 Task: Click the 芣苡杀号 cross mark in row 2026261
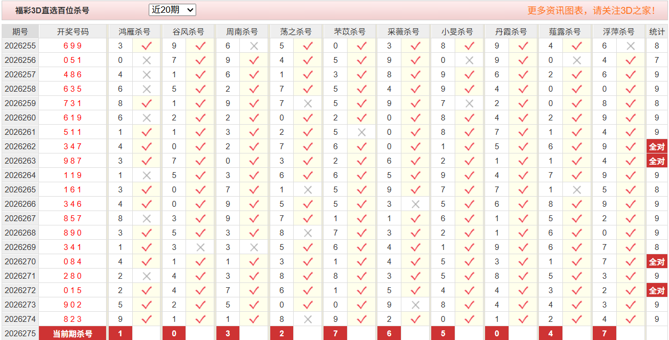pos(362,132)
